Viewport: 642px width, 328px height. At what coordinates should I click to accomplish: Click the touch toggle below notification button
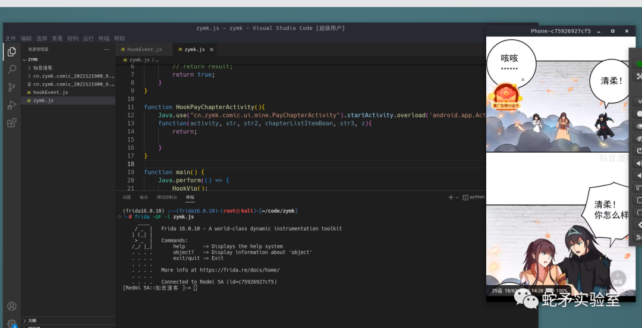click(x=638, y=113)
